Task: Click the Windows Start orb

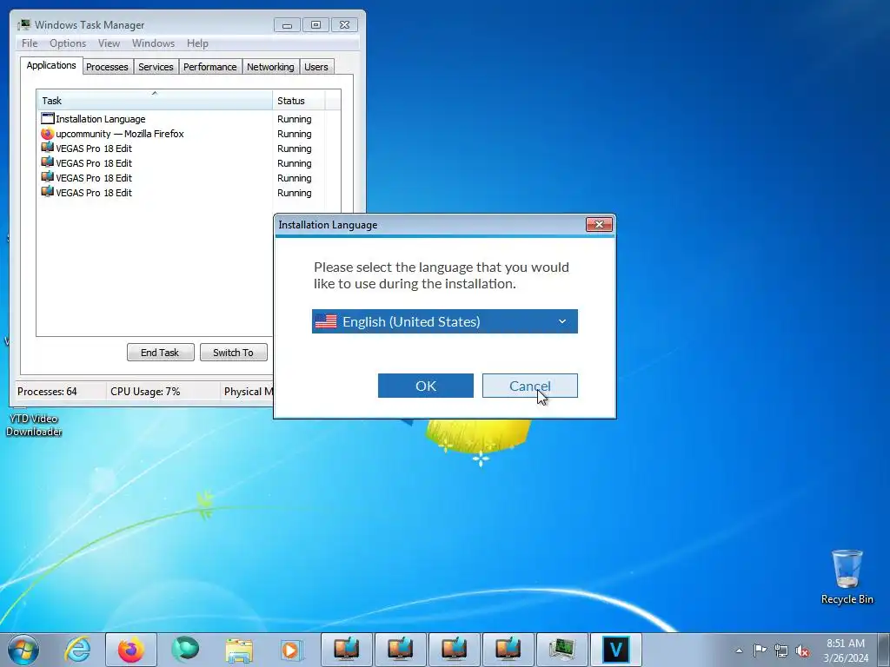Action: click(x=23, y=650)
